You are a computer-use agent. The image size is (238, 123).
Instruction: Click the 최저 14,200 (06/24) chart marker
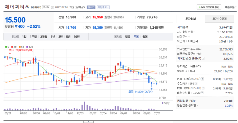140,92
